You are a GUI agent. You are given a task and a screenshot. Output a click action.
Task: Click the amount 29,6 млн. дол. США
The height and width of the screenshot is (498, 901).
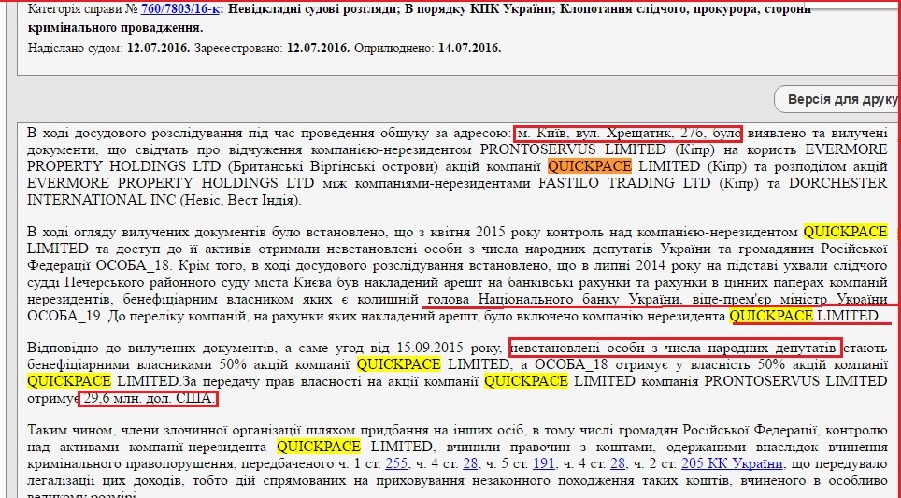149,398
